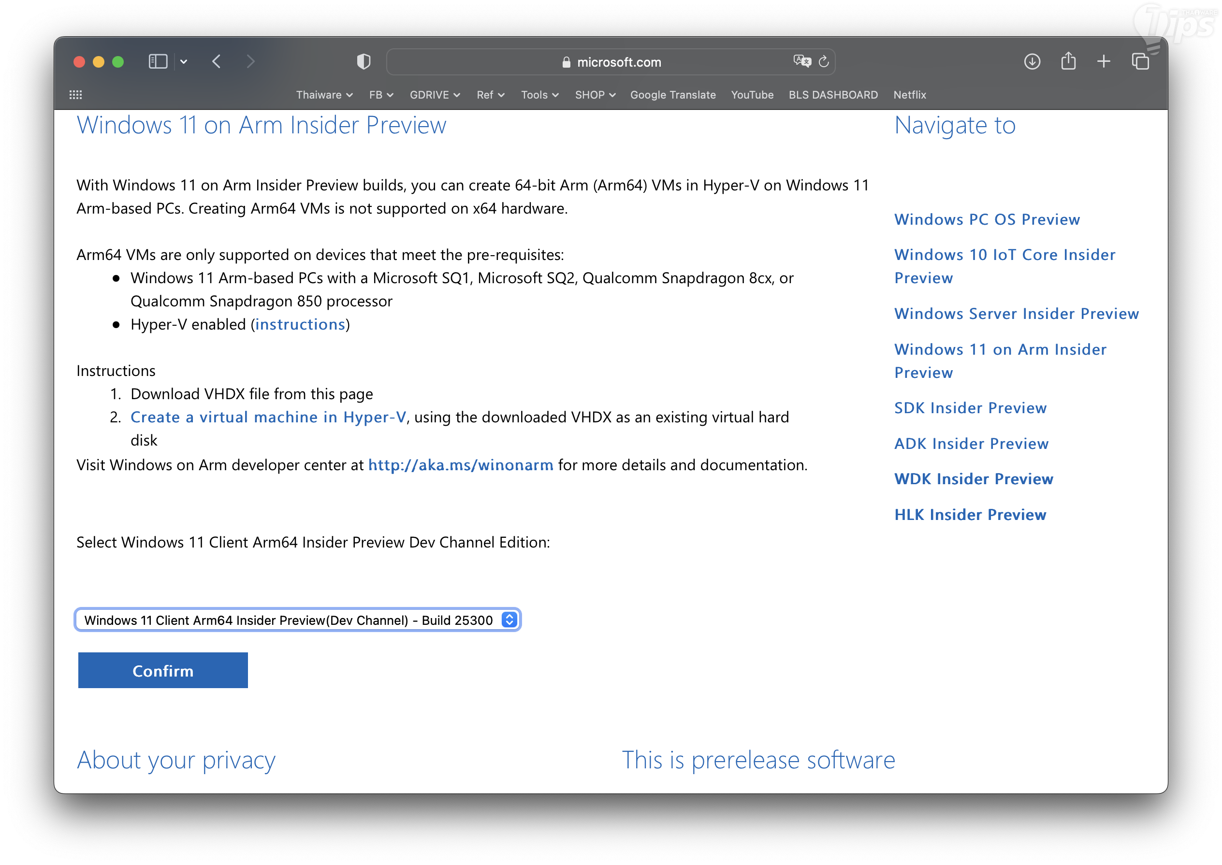Open the Google Translate bookmark

point(672,95)
